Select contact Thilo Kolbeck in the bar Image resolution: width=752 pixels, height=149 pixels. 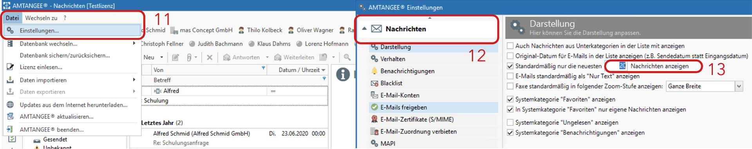[x=260, y=30]
